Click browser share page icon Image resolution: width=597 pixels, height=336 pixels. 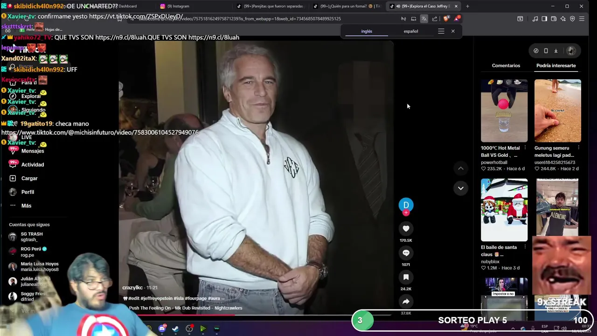coord(435,19)
